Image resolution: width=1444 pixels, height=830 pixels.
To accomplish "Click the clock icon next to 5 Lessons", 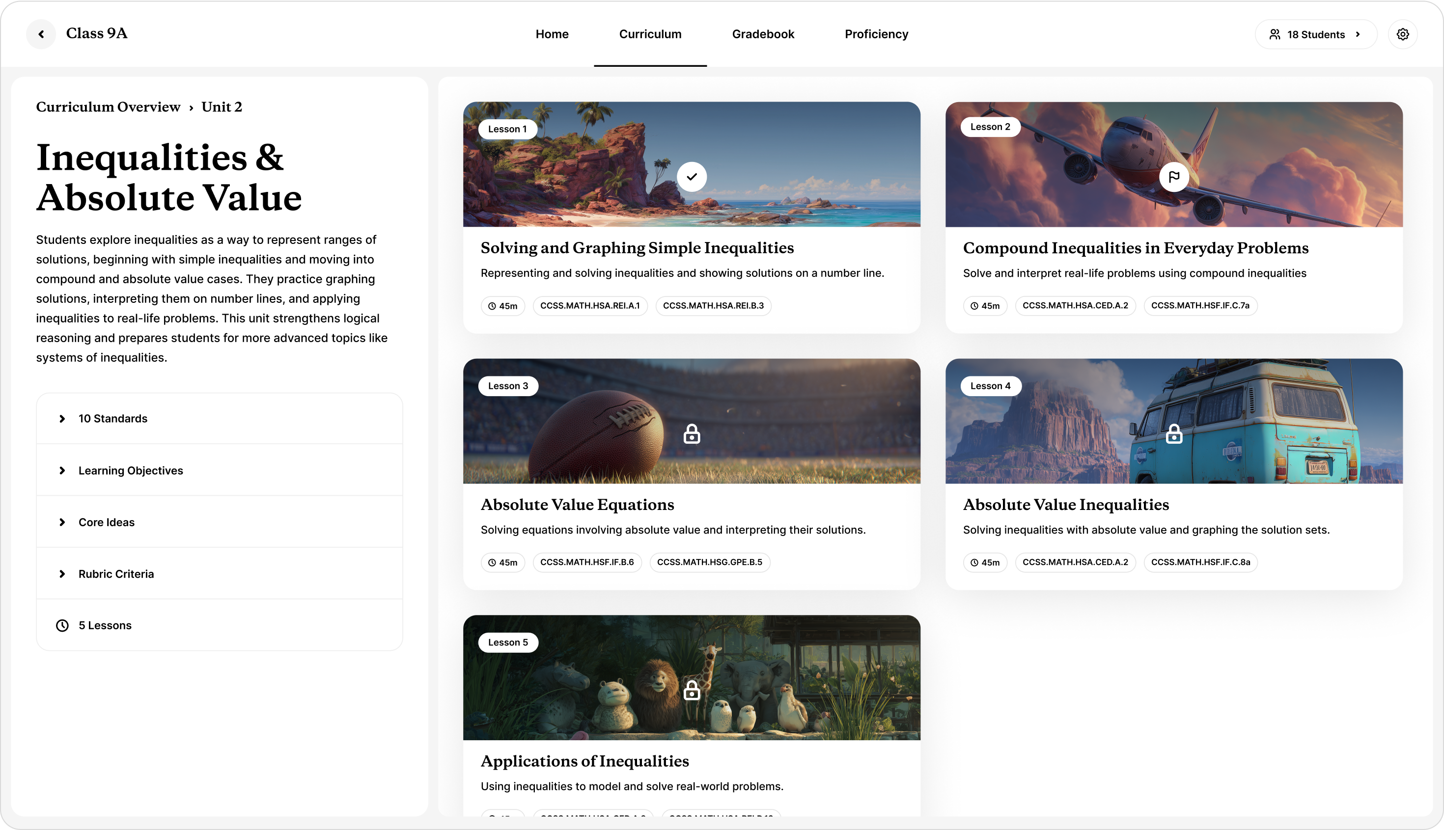I will pos(62,625).
